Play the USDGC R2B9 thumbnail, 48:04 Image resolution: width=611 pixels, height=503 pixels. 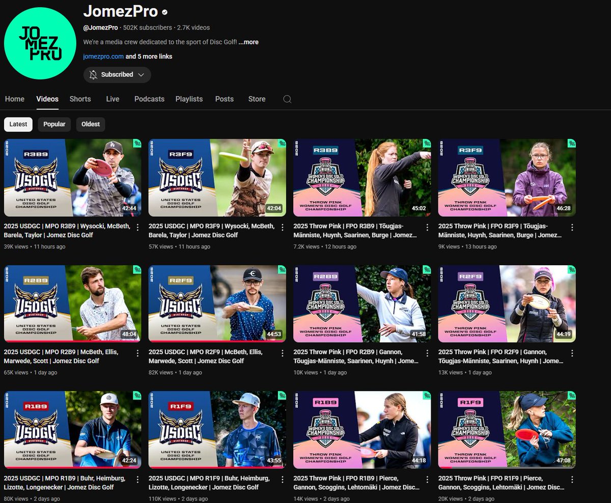[x=73, y=303]
